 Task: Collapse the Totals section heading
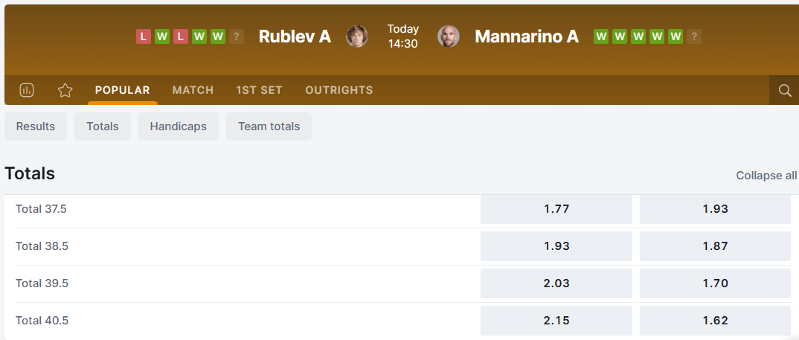30,174
